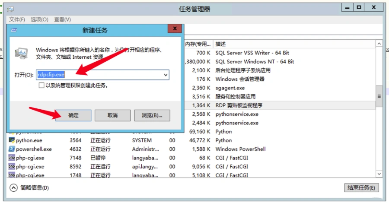Select the Windows PowerShell description

[x=240, y=149]
